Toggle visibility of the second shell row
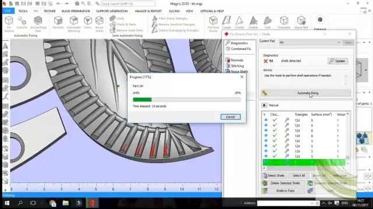 266,125
